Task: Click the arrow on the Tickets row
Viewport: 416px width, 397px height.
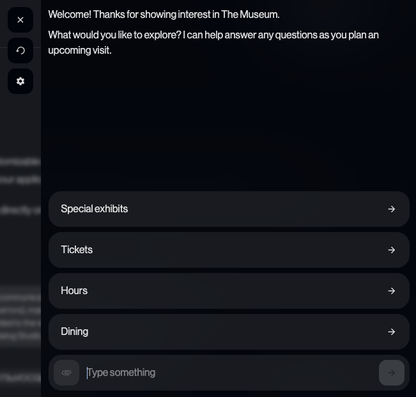Action: pyautogui.click(x=391, y=250)
